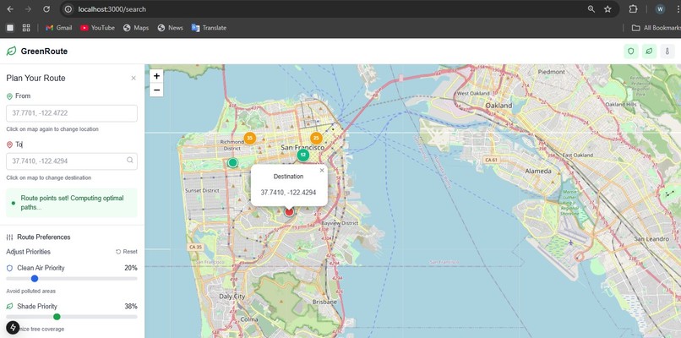Zoom in on the map

coord(156,76)
